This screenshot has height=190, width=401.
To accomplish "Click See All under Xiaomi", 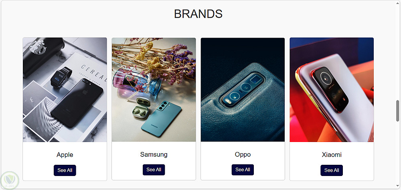I will click(332, 170).
